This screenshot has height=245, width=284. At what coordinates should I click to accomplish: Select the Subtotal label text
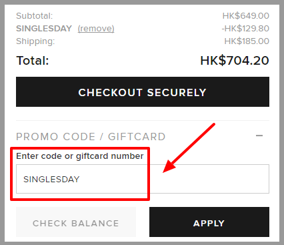click(x=35, y=16)
